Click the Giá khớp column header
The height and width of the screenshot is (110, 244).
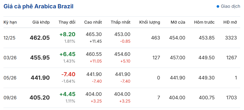tap(41, 22)
